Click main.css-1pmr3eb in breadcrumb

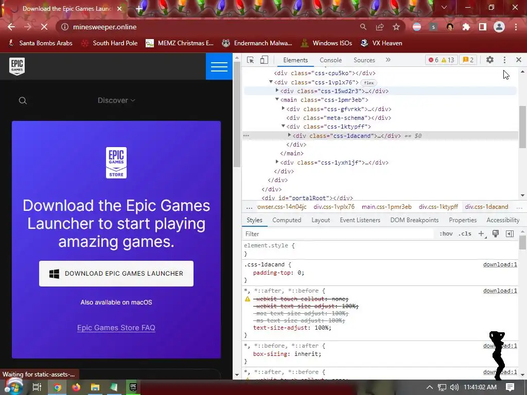pos(387,207)
